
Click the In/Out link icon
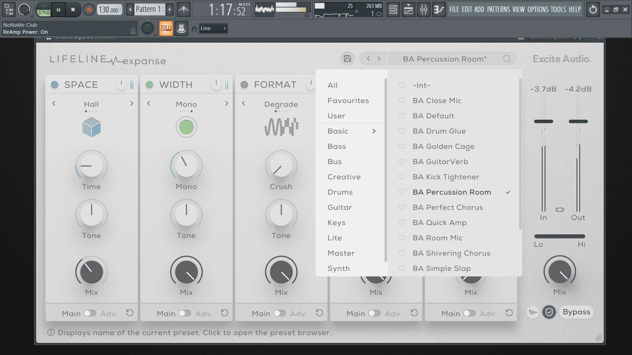(560, 209)
